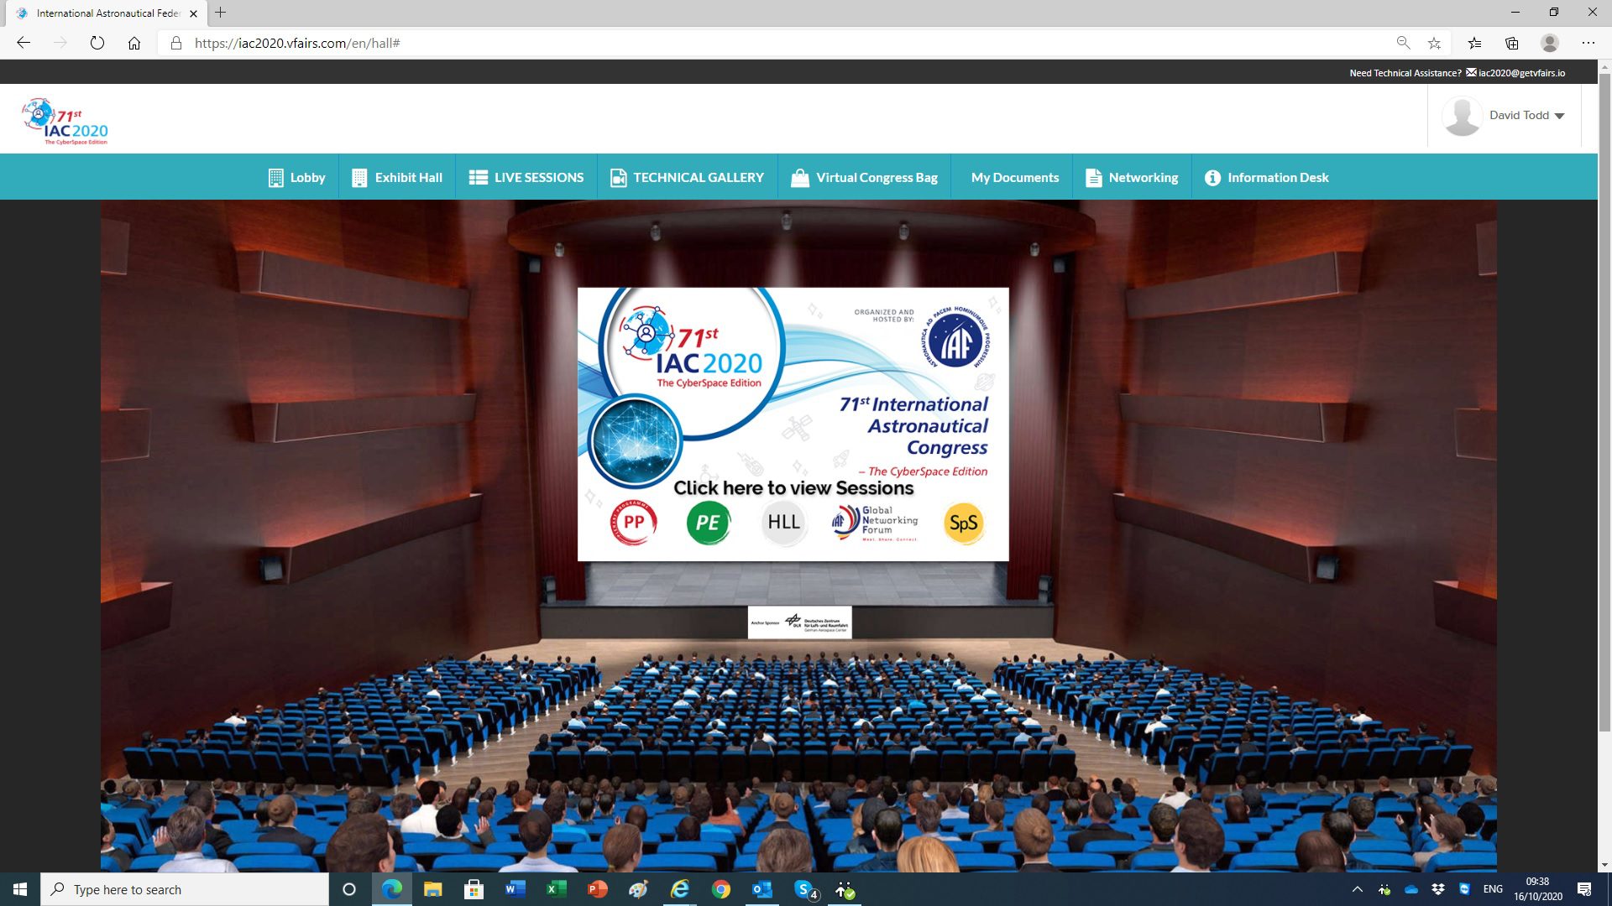Open Outlook from the taskbar
This screenshot has height=906, width=1612.
(x=762, y=889)
